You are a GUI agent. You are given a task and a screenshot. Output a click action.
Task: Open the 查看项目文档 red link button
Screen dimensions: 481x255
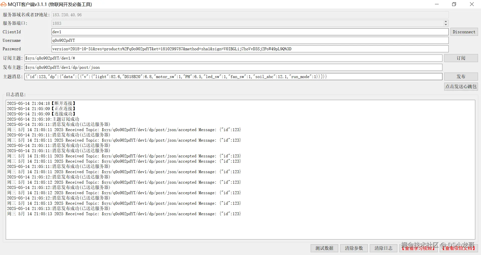click(459, 248)
